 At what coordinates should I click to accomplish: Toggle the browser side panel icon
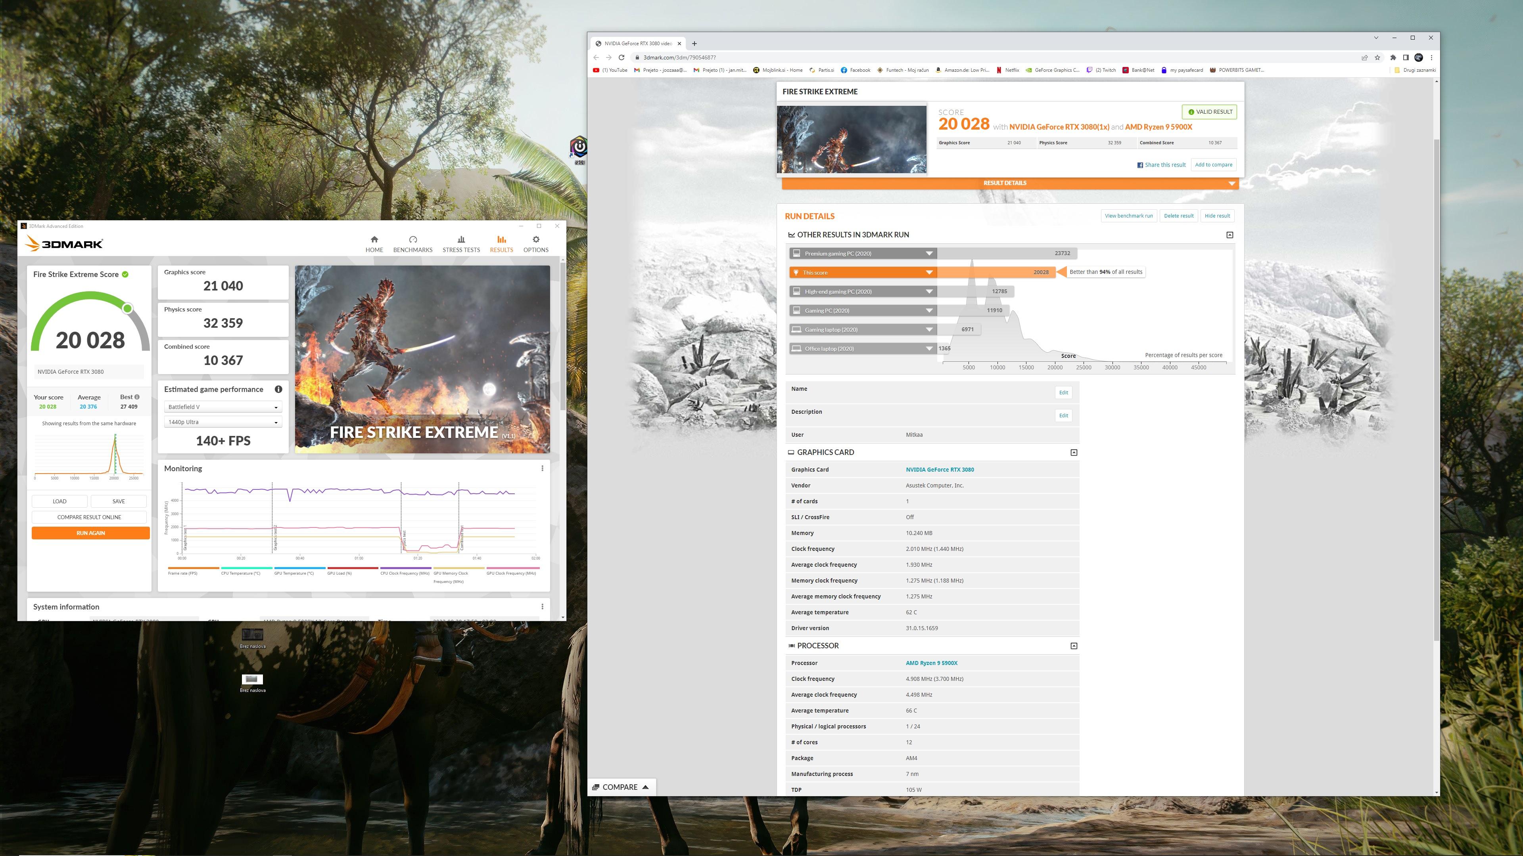click(1406, 57)
